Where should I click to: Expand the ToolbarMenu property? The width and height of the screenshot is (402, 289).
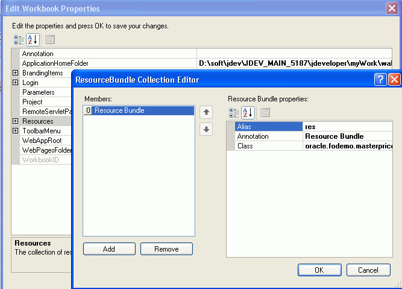16,131
